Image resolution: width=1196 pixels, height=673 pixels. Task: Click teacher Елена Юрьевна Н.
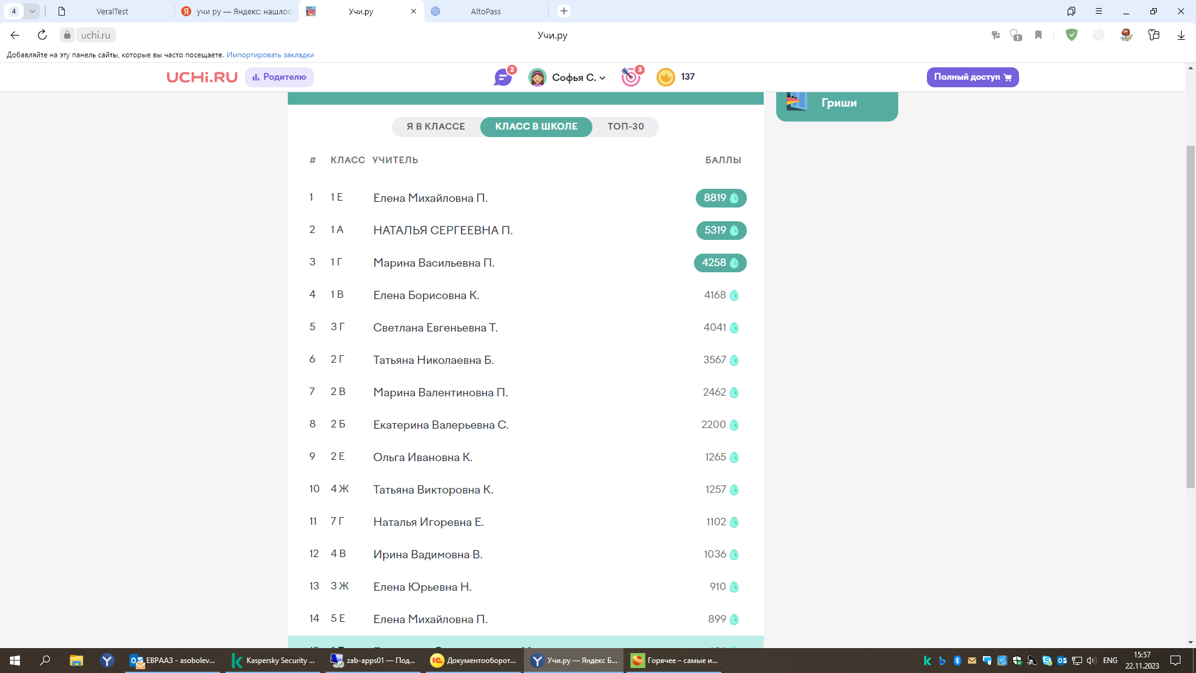point(422,587)
